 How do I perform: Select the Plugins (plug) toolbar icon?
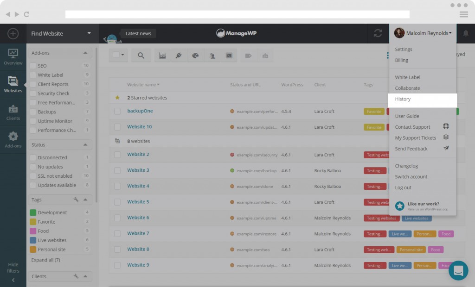179,55
